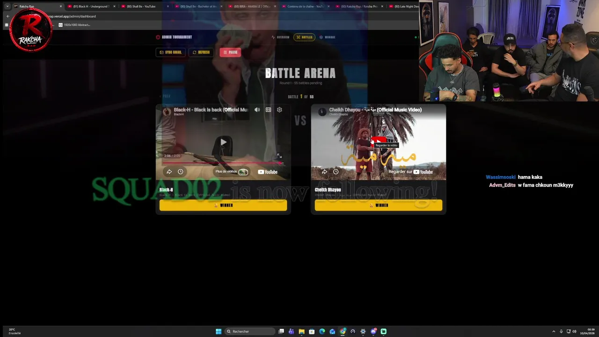Share the Black-H video
The image size is (599, 337).
pyautogui.click(x=169, y=172)
